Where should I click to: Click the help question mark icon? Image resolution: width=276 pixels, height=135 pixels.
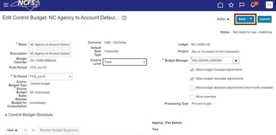tap(124, 18)
